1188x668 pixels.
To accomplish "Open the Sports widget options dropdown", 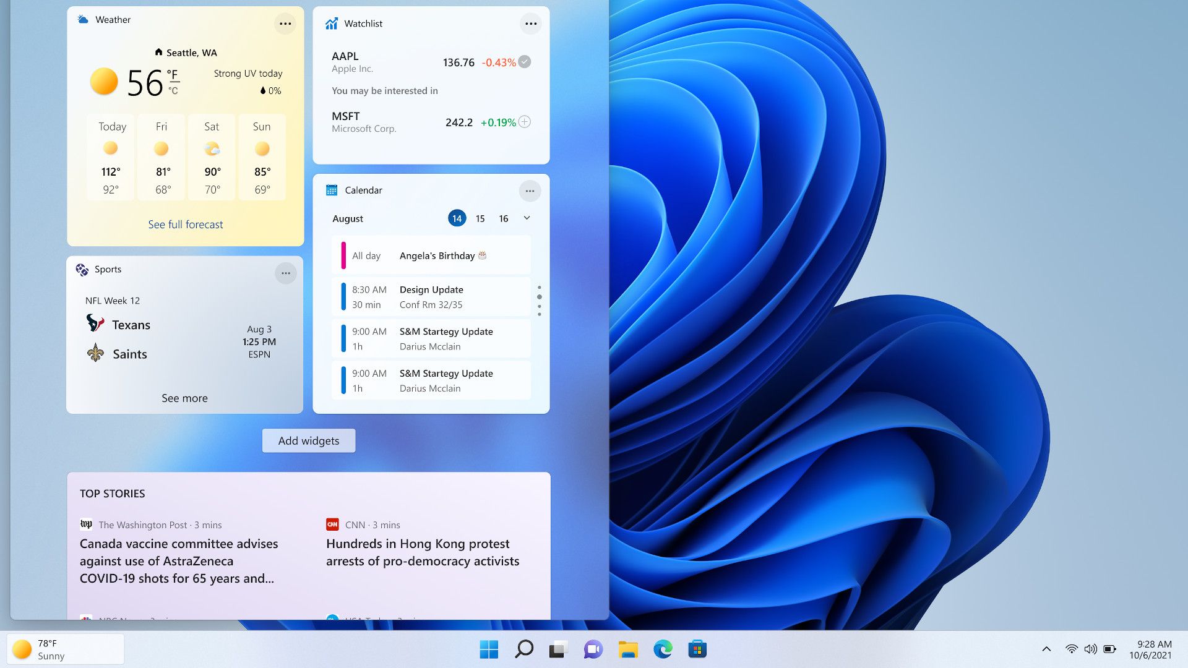I will tap(285, 273).
